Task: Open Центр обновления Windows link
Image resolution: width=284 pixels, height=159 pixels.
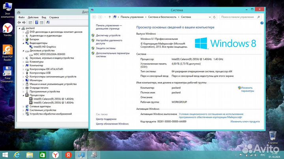Action: pos(112,124)
